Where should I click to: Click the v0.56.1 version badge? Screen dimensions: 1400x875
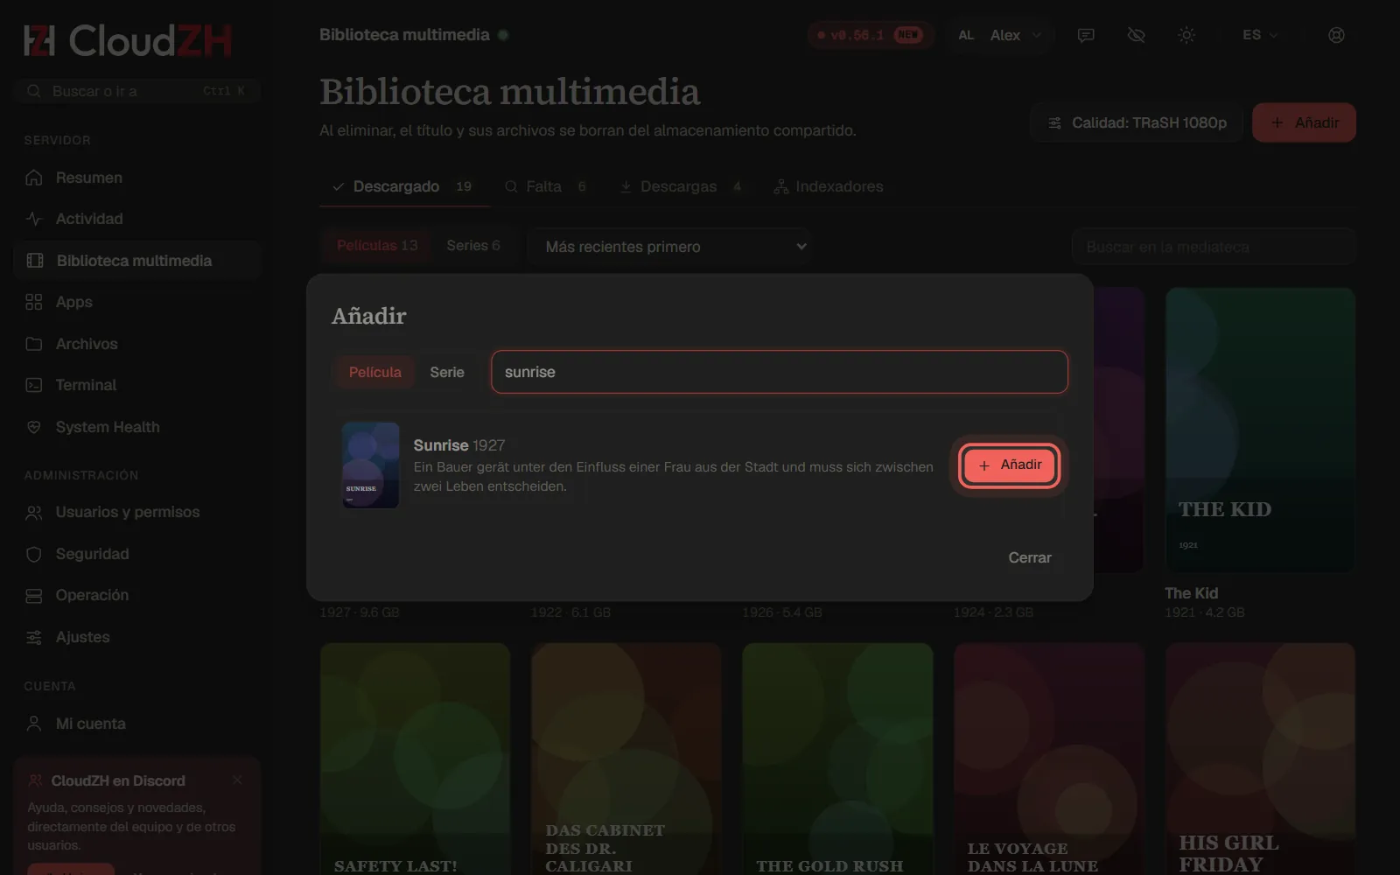(870, 35)
